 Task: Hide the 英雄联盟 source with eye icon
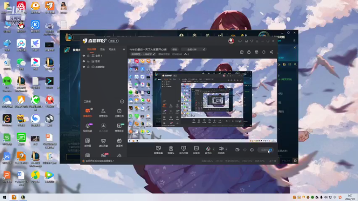[x=84, y=67]
